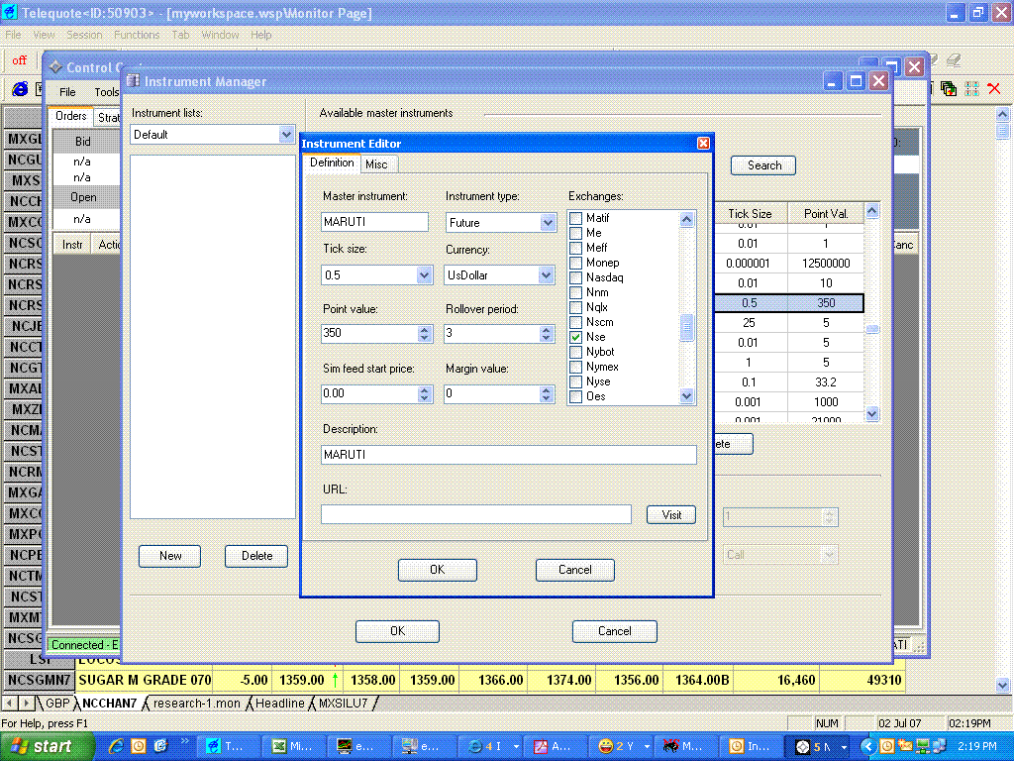Viewport: 1014px width, 761px height.
Task: Click the red X icon in Telequote toolbar
Action: [994, 89]
